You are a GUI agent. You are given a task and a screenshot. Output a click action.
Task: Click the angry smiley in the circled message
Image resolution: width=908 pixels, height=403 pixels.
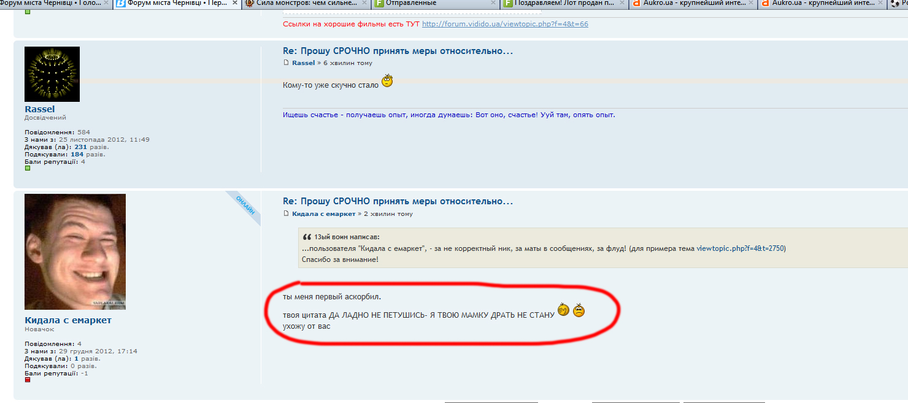pyautogui.click(x=579, y=311)
